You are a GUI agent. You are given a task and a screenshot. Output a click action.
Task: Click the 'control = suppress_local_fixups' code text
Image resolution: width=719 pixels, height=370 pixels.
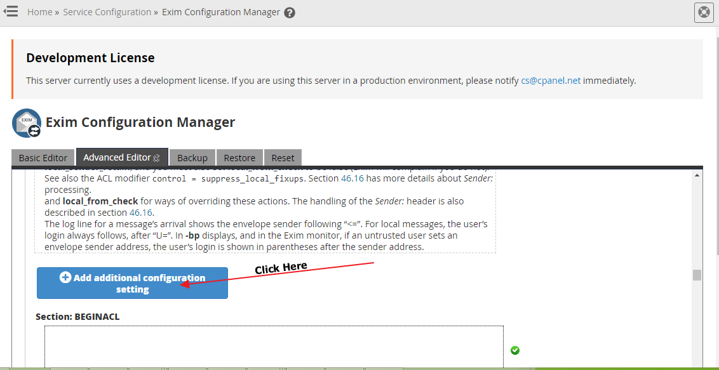(228, 178)
